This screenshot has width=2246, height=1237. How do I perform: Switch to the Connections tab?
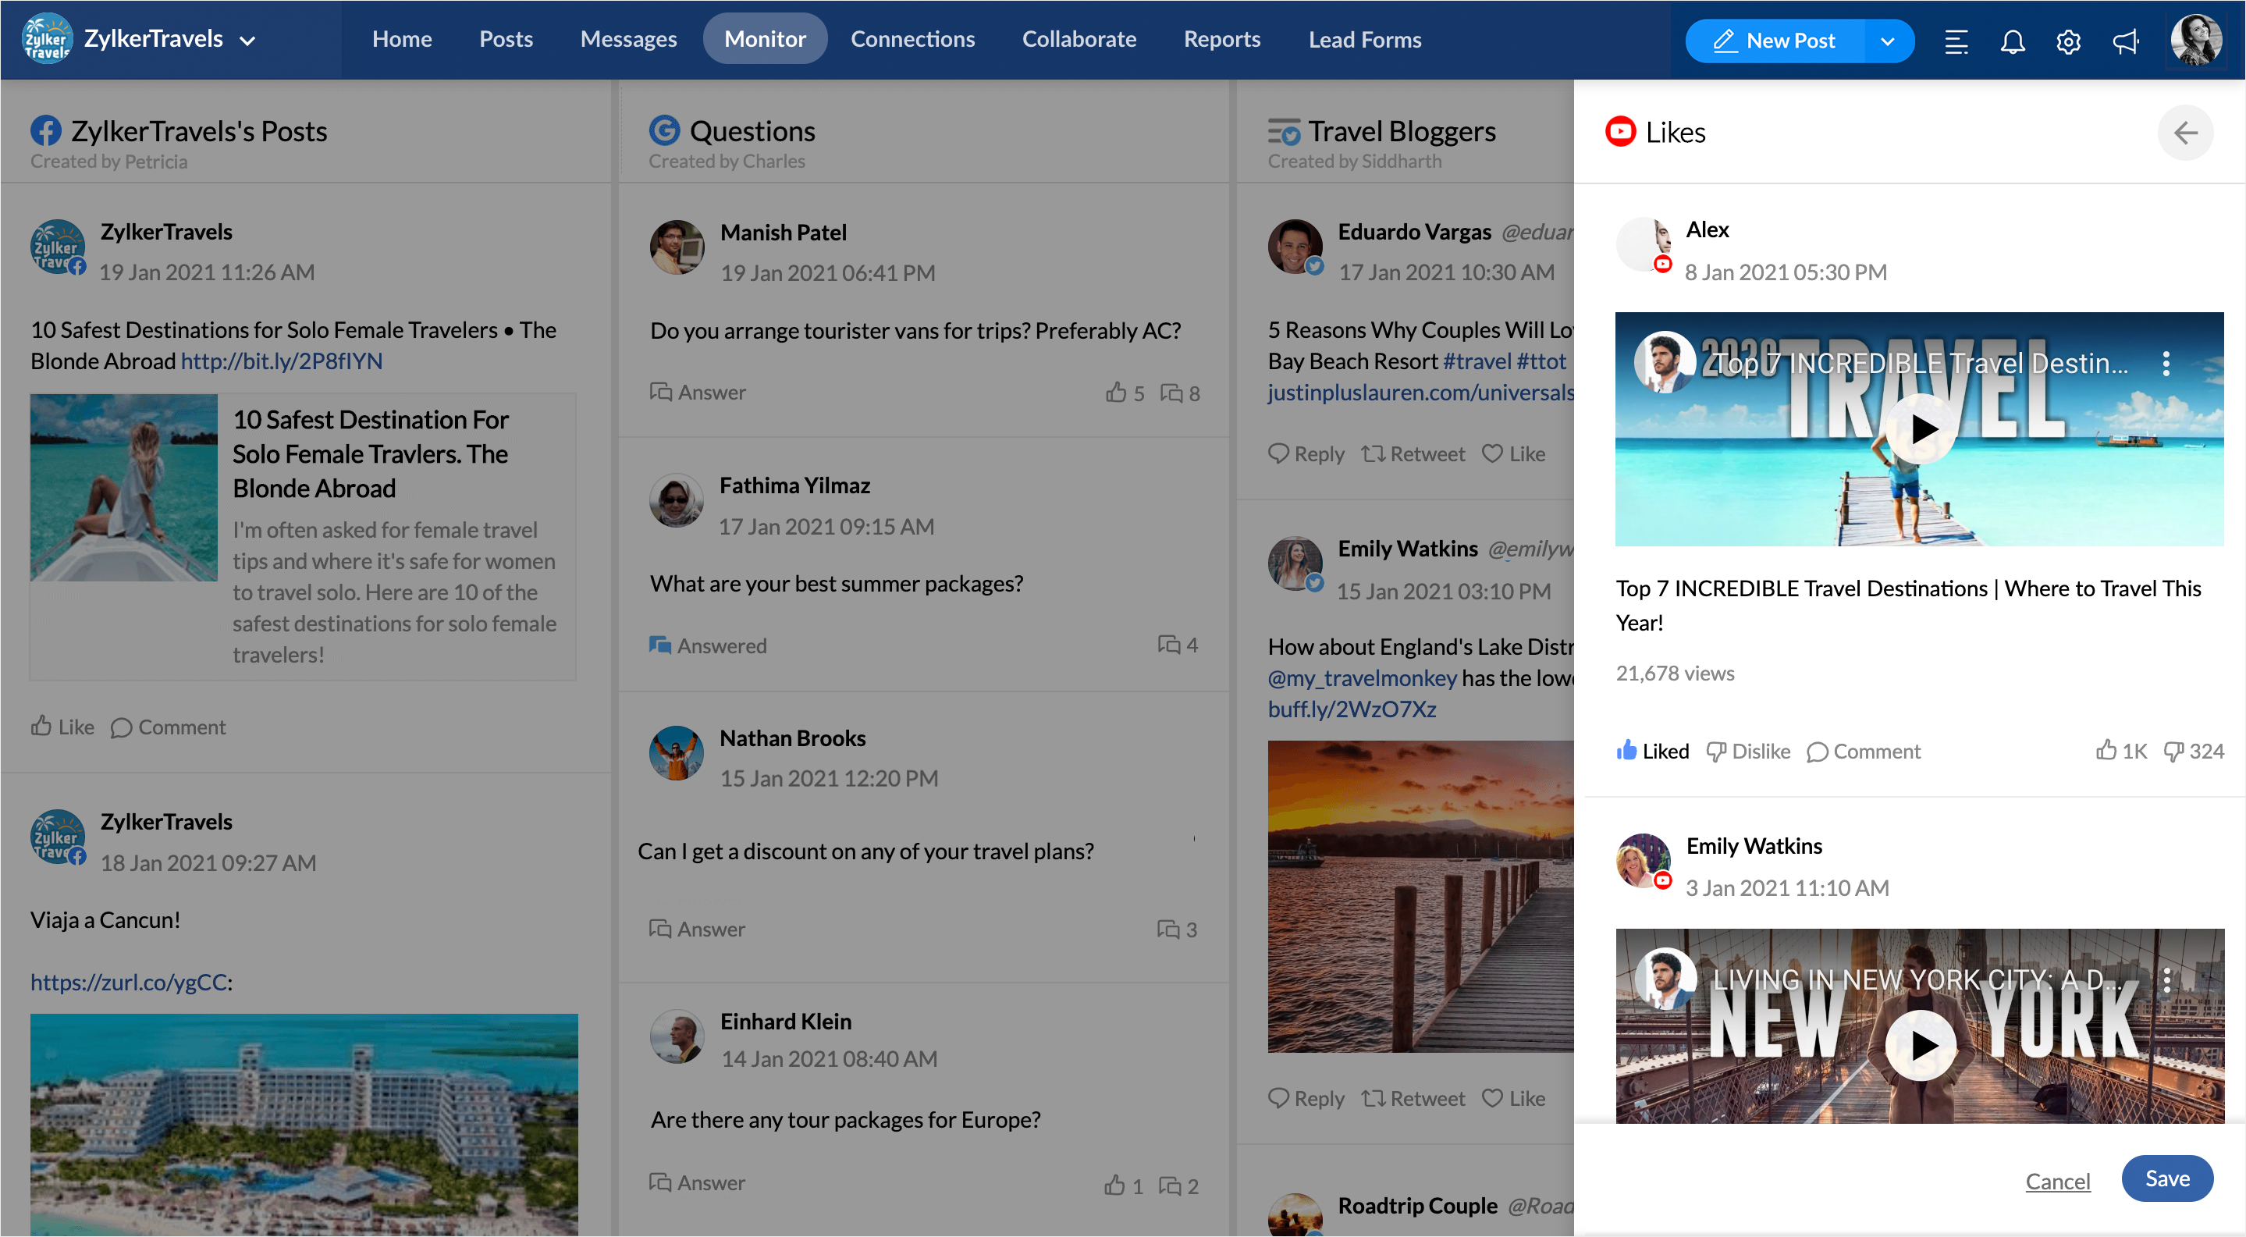[912, 39]
